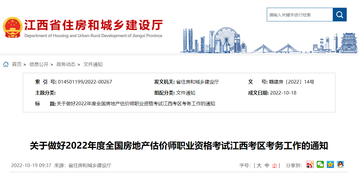This screenshot has height=173, width=358.
Task: Click English department name subtitle
Action: point(93,36)
